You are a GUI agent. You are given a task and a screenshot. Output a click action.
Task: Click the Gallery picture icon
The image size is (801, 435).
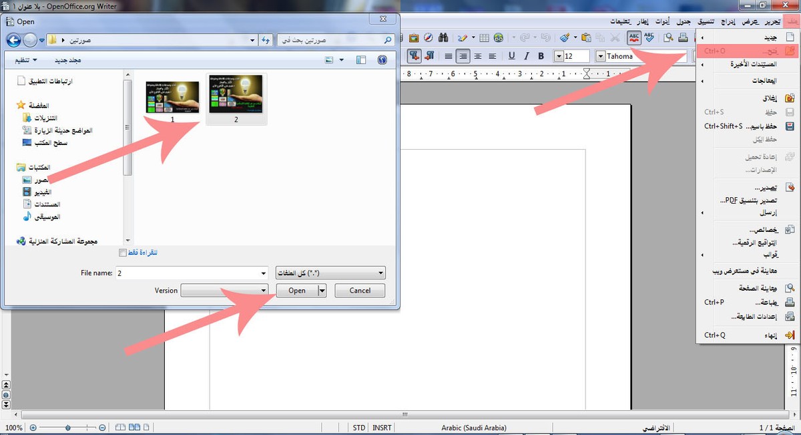[414, 38]
